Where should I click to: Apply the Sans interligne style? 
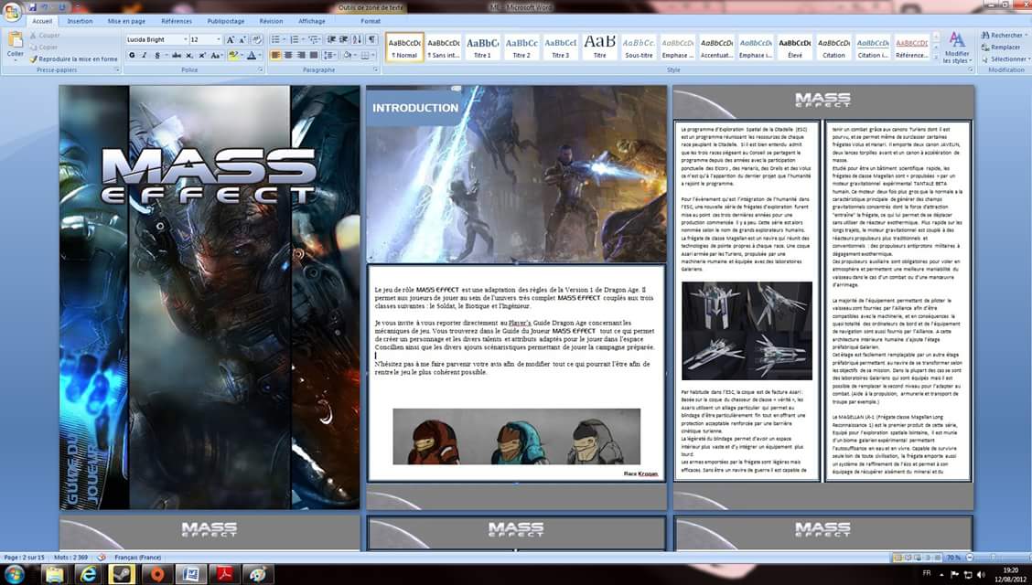444,48
